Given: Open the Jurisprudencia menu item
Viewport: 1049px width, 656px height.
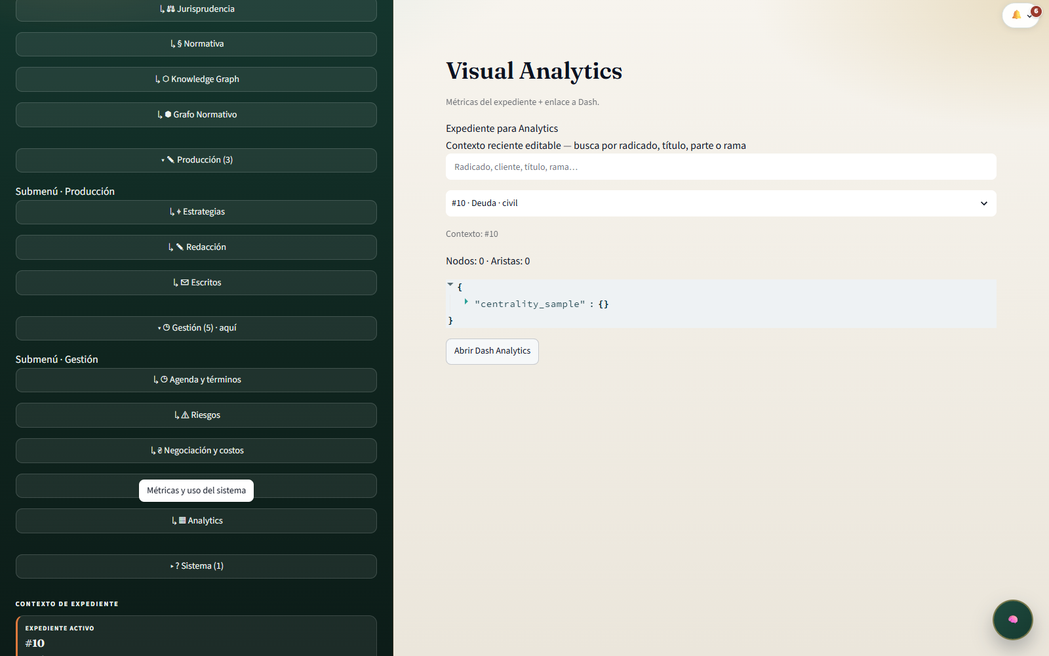Looking at the screenshot, I should pyautogui.click(x=196, y=9).
